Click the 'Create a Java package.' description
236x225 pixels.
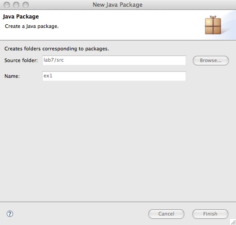[x=32, y=26]
